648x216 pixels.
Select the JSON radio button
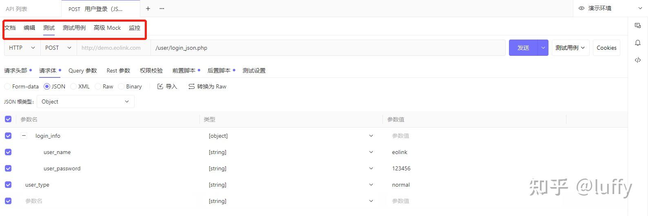click(x=47, y=86)
